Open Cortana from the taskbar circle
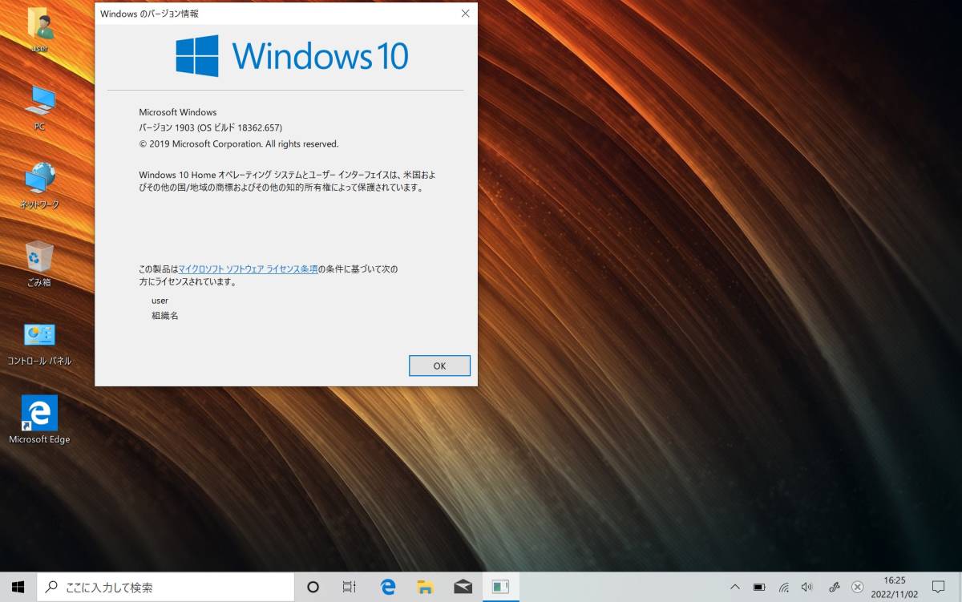Screen dimensions: 962x602 pos(313,587)
